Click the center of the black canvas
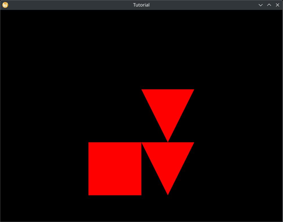 click(141, 116)
